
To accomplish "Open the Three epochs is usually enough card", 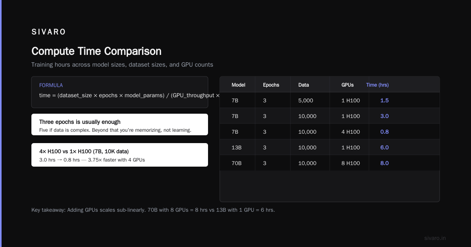I will click(120, 125).
